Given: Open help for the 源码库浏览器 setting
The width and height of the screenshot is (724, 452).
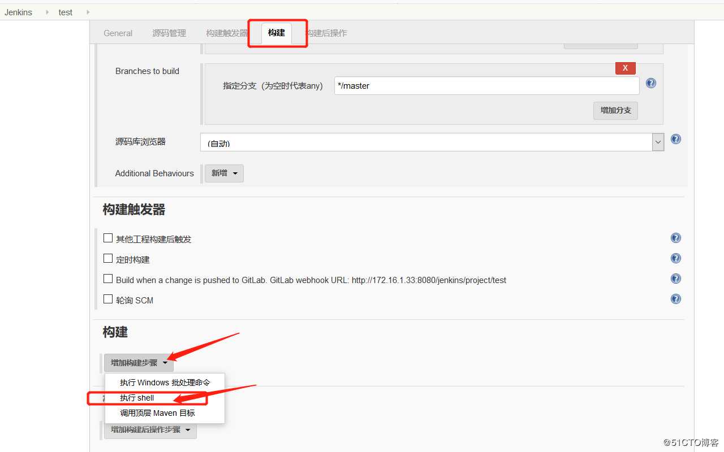Looking at the screenshot, I should (x=675, y=139).
